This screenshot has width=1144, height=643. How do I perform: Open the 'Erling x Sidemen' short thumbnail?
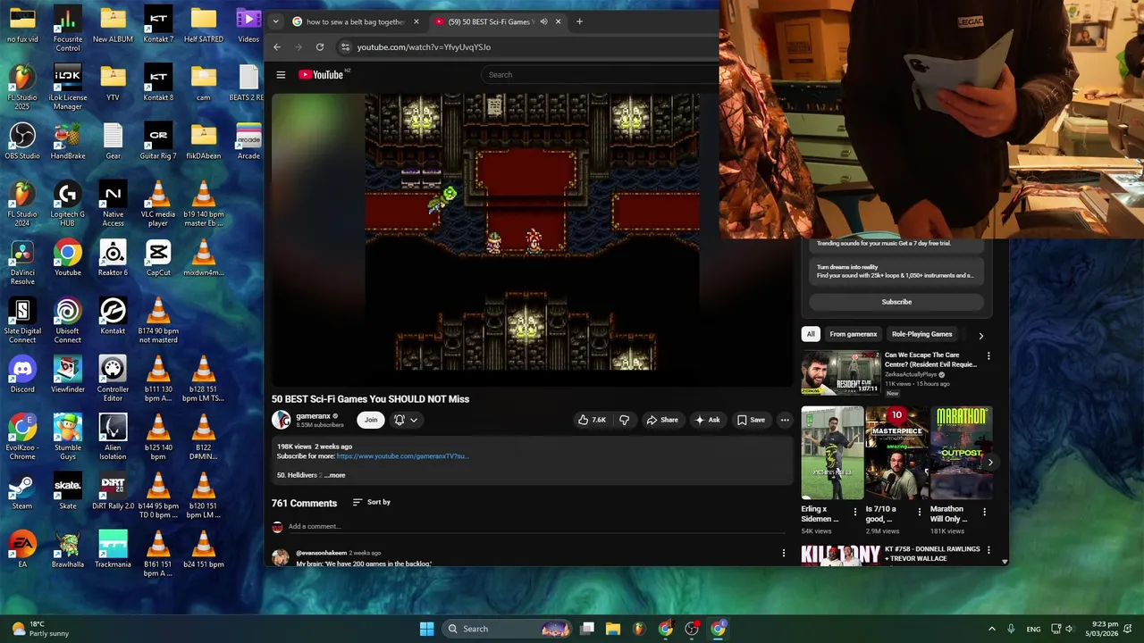pos(832,454)
